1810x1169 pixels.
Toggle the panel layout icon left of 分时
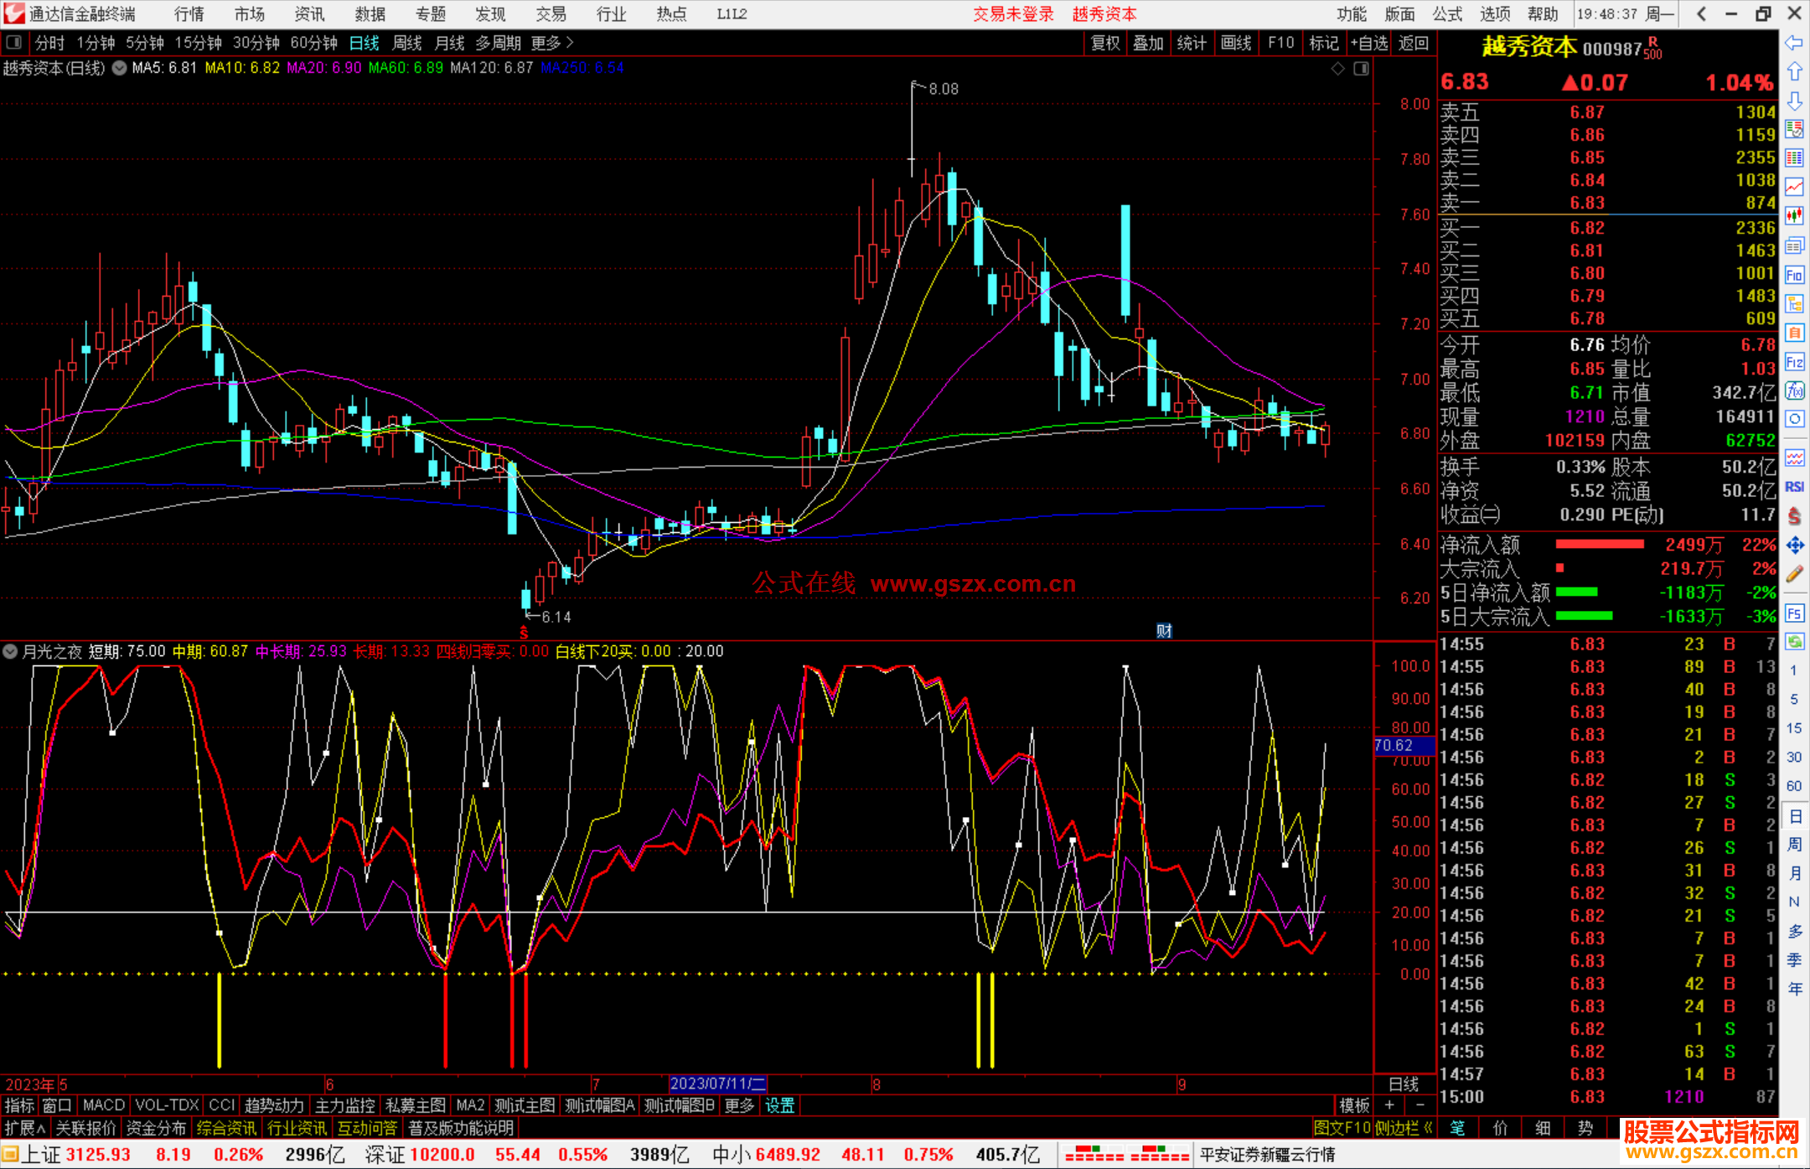coord(13,43)
